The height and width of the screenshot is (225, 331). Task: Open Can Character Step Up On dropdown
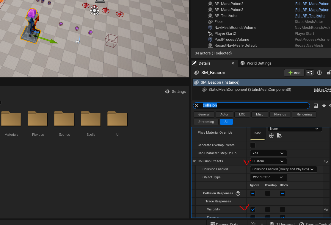tap(268, 153)
